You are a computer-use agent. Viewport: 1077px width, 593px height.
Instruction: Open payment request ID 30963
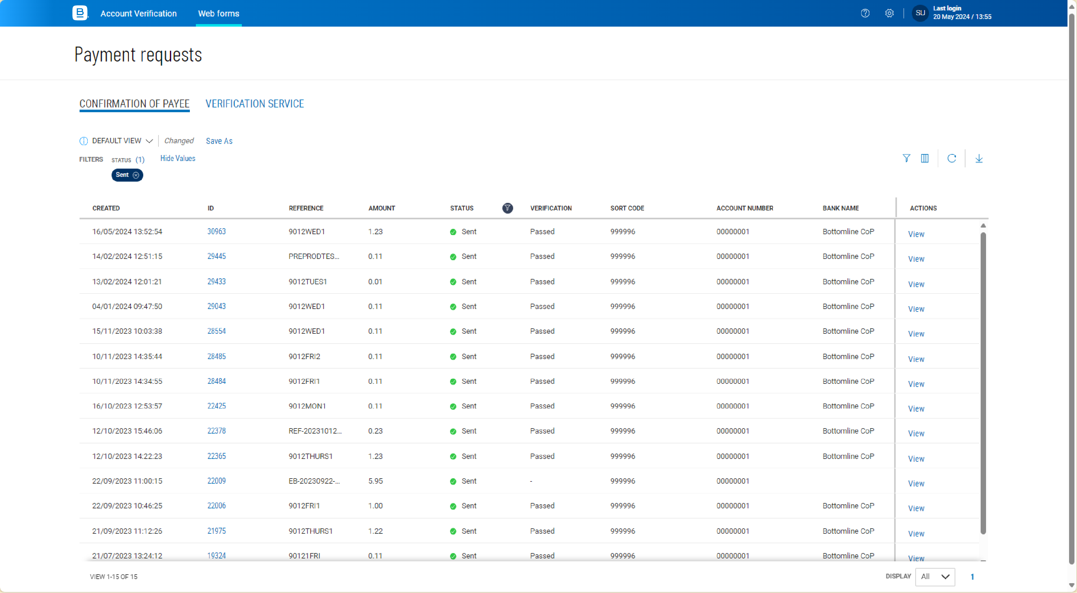(216, 232)
